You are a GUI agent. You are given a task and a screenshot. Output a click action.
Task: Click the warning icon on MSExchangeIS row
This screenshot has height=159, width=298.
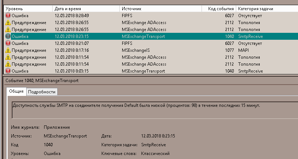coord(8,50)
